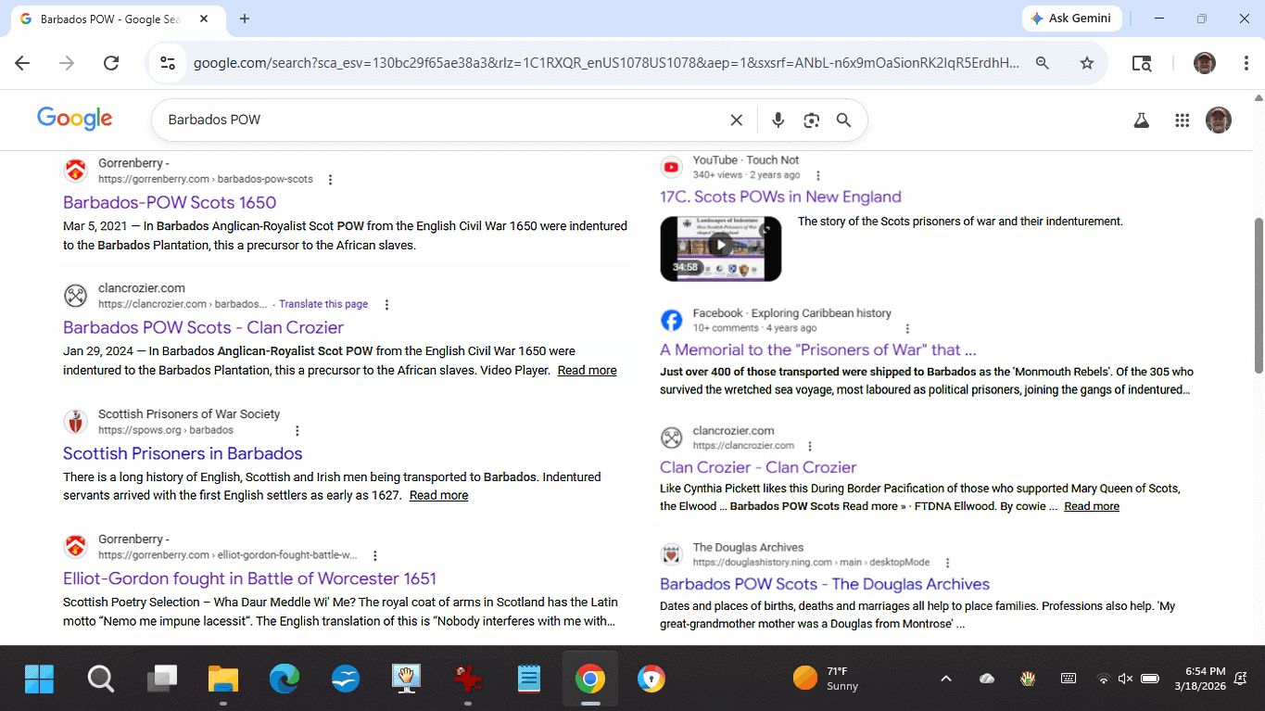Image resolution: width=1265 pixels, height=711 pixels.
Task: Click the page's vertical scrollbar
Action: point(1258,295)
